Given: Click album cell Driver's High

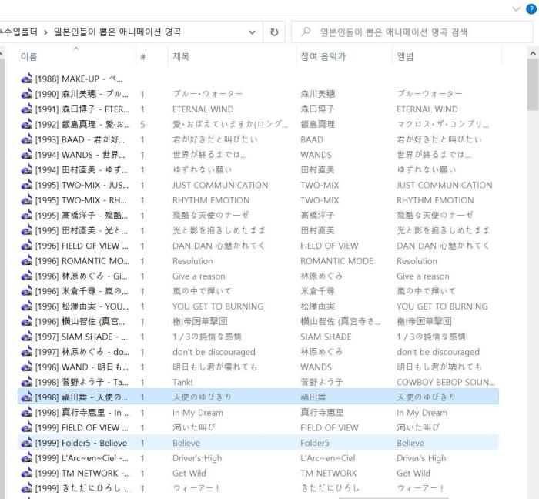Looking at the screenshot, I should coord(421,458).
